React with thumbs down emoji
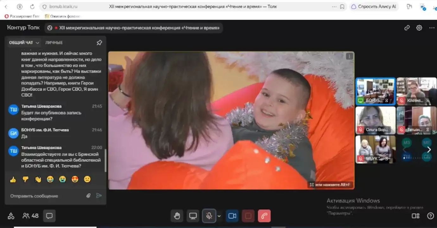Image resolution: width=437 pixels, height=228 pixels. 25,179
